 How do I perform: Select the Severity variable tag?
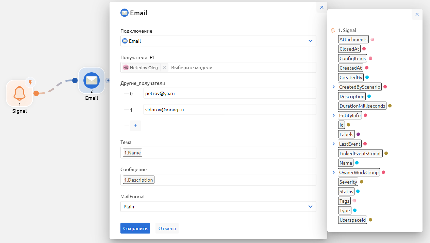348,182
